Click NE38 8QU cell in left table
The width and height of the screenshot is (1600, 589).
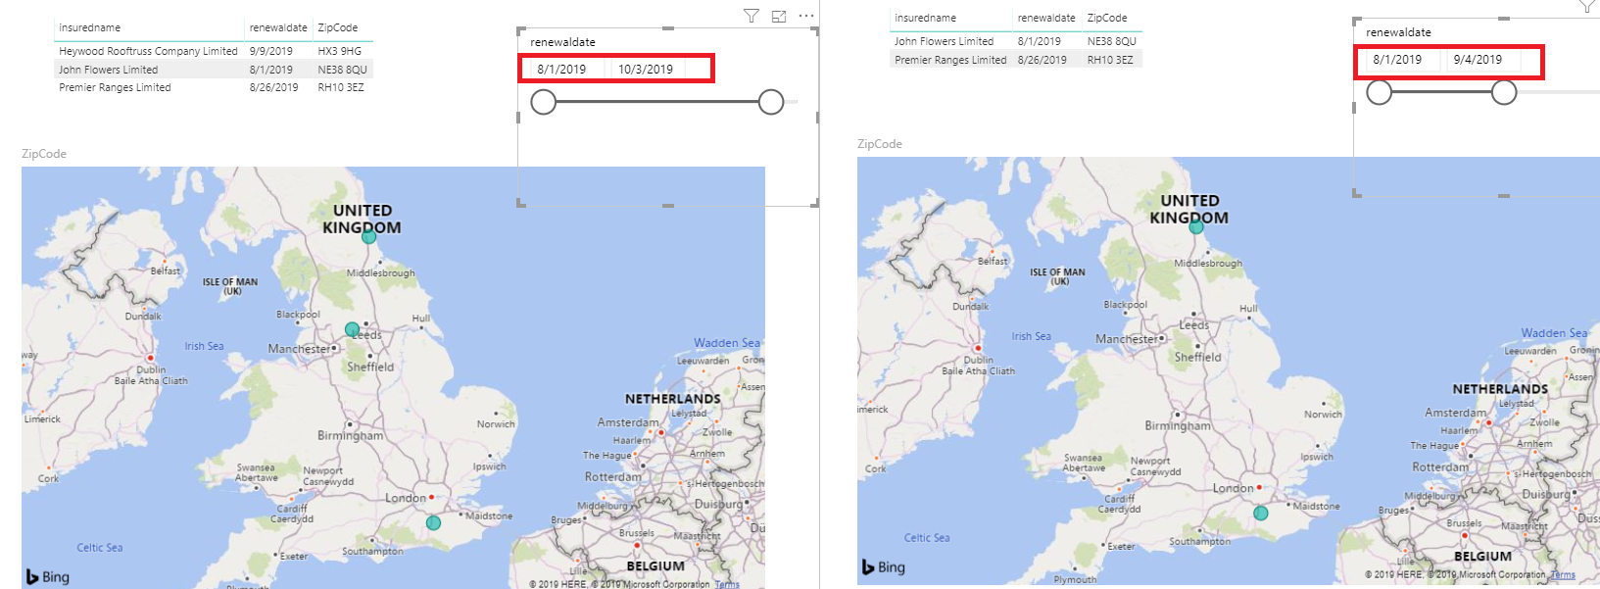tap(342, 70)
